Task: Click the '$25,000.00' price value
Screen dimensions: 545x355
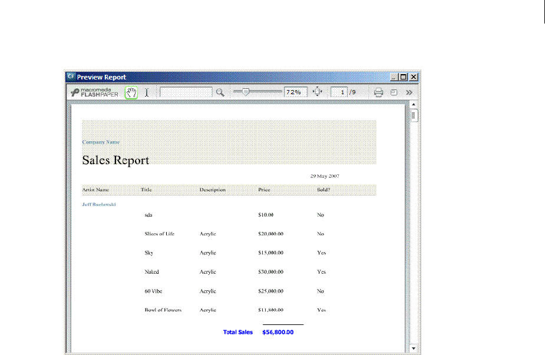Action: [271, 291]
